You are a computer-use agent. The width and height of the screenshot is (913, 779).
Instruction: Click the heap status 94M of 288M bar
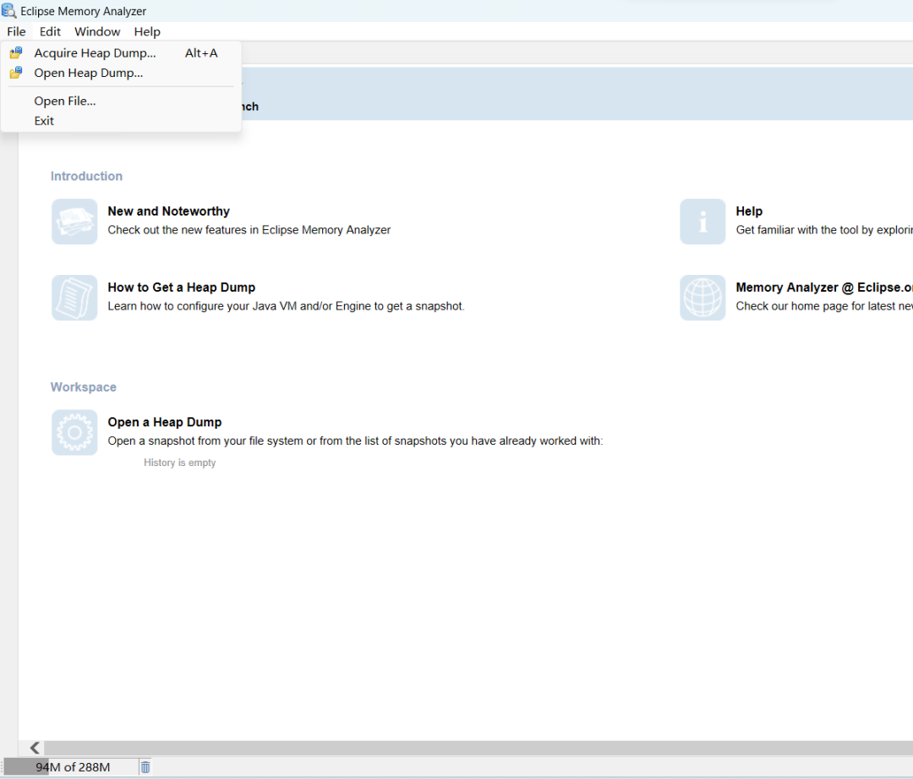point(73,767)
